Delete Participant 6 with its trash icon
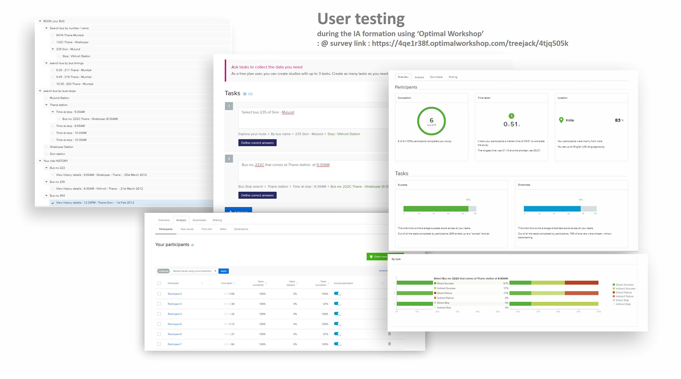The height and width of the screenshot is (379, 681). pyautogui.click(x=389, y=334)
